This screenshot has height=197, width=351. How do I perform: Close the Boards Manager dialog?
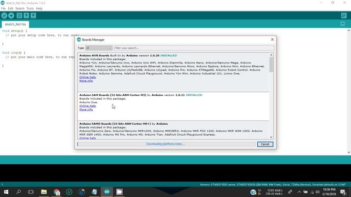tap(272, 39)
